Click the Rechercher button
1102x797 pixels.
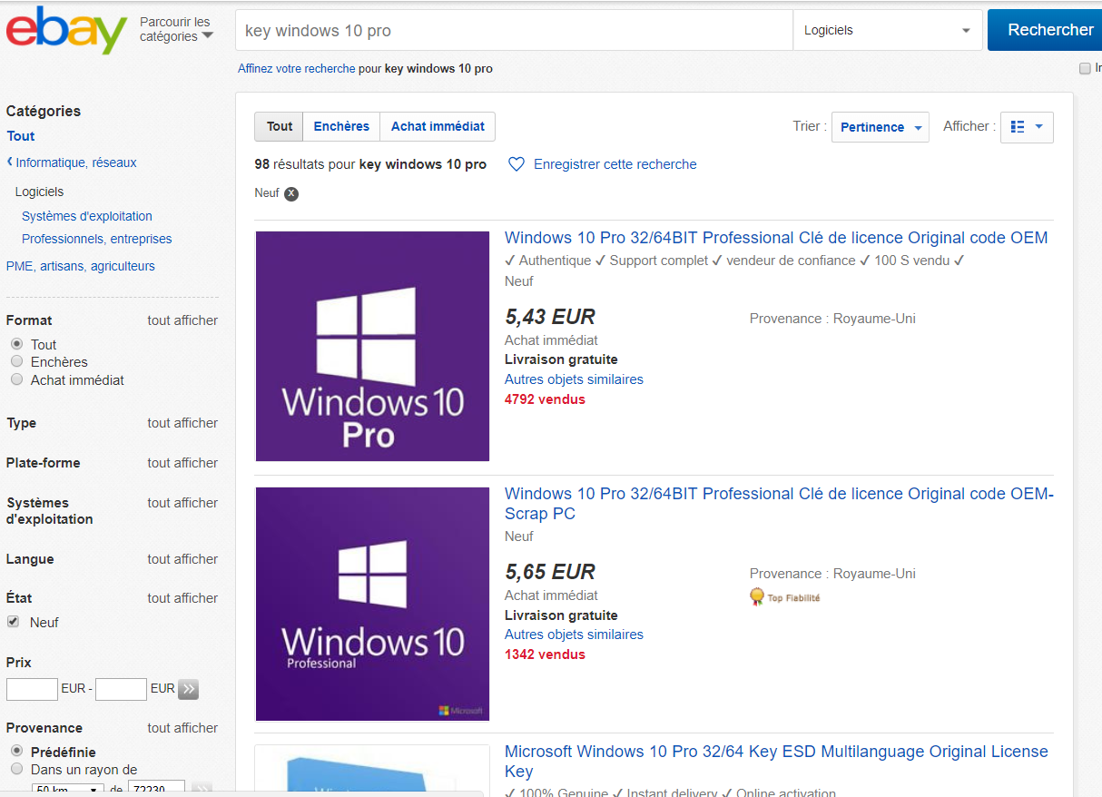tap(1046, 30)
